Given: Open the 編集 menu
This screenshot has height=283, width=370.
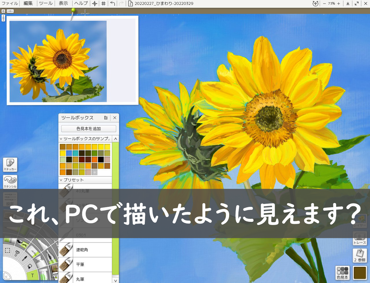Looking at the screenshot, I should [28, 4].
